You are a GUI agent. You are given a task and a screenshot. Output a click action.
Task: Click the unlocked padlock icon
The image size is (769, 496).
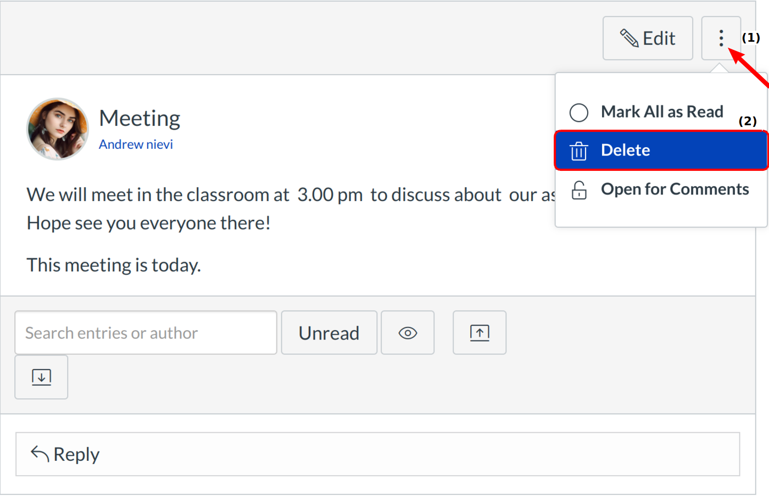[579, 190]
